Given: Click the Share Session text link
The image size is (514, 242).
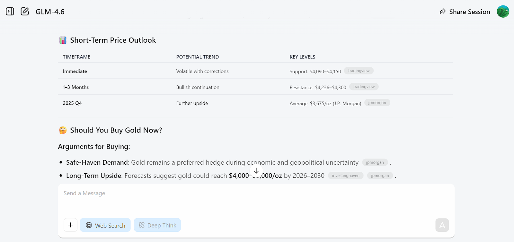Looking at the screenshot, I should 469,12.
